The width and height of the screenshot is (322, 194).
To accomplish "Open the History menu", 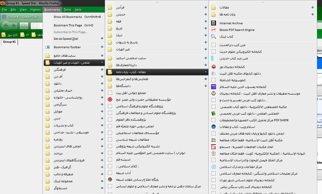I will (36, 10).
